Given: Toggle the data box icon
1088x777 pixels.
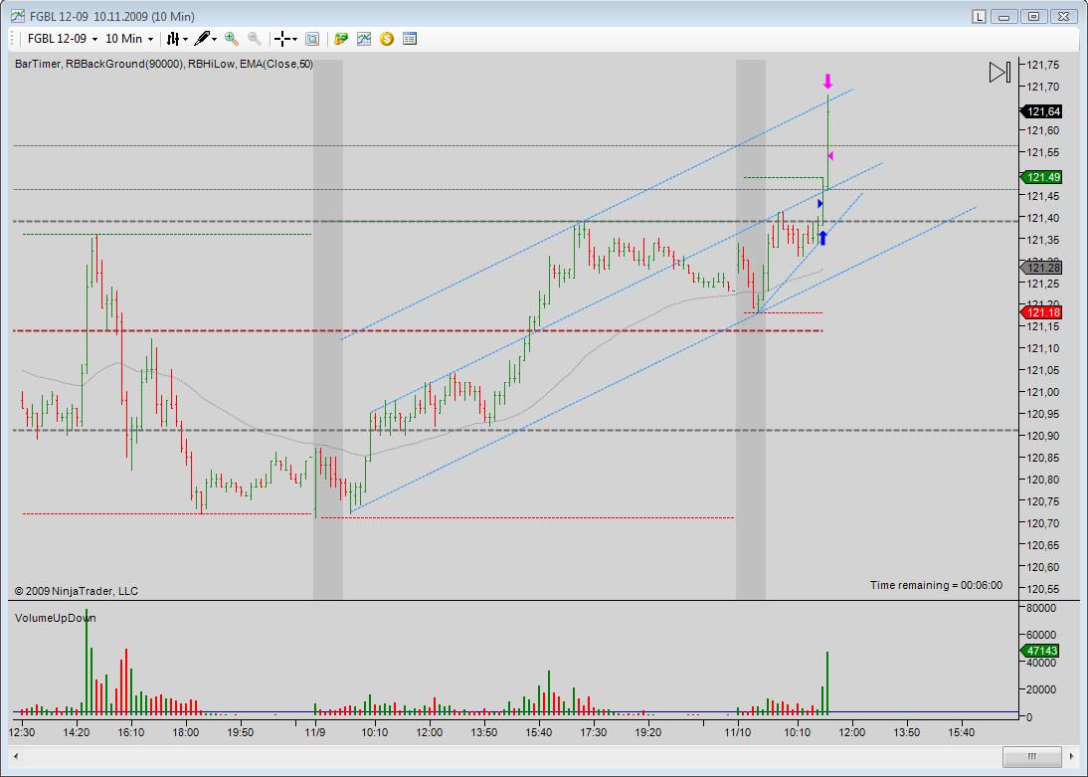Looking at the screenshot, I should [313, 39].
